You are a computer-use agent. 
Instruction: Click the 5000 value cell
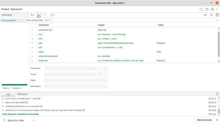[159, 52]
